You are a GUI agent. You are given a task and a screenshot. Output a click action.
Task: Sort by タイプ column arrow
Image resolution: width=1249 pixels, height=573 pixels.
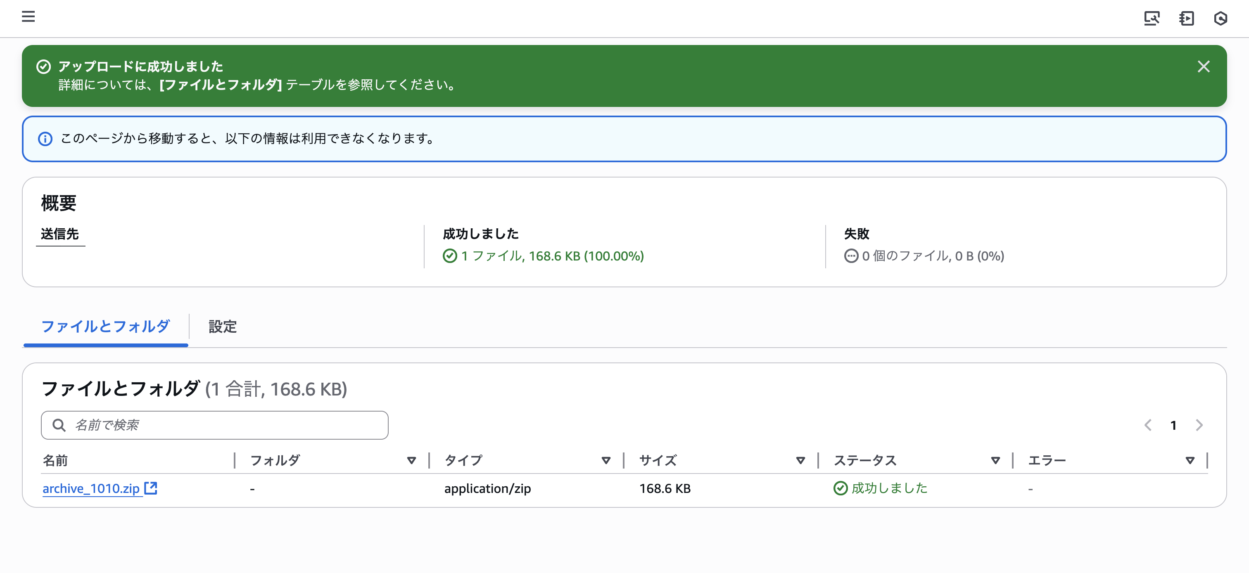pos(606,461)
